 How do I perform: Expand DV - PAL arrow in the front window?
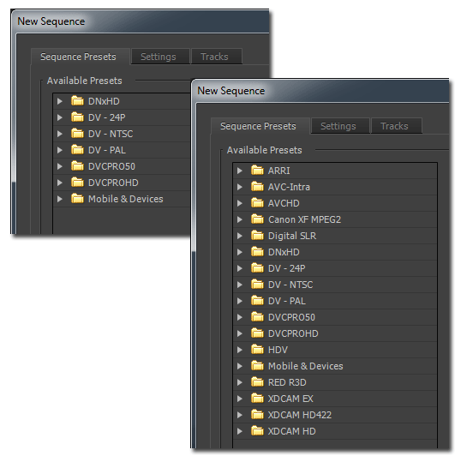(x=240, y=301)
